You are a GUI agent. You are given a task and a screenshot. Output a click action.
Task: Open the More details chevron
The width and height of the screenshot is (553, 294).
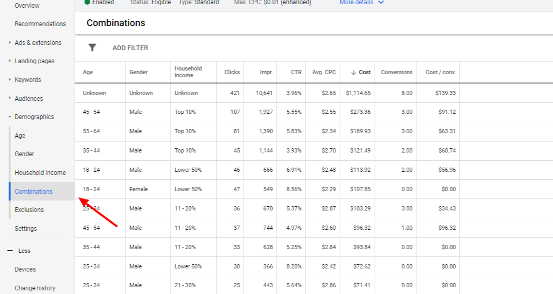[381, 3]
